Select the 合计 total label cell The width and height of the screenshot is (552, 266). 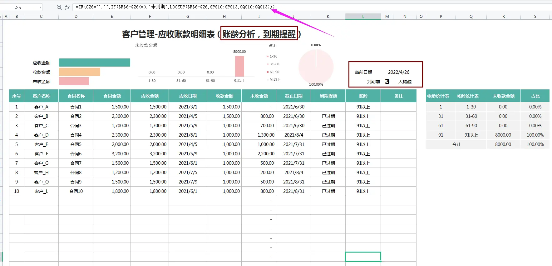(x=456, y=144)
